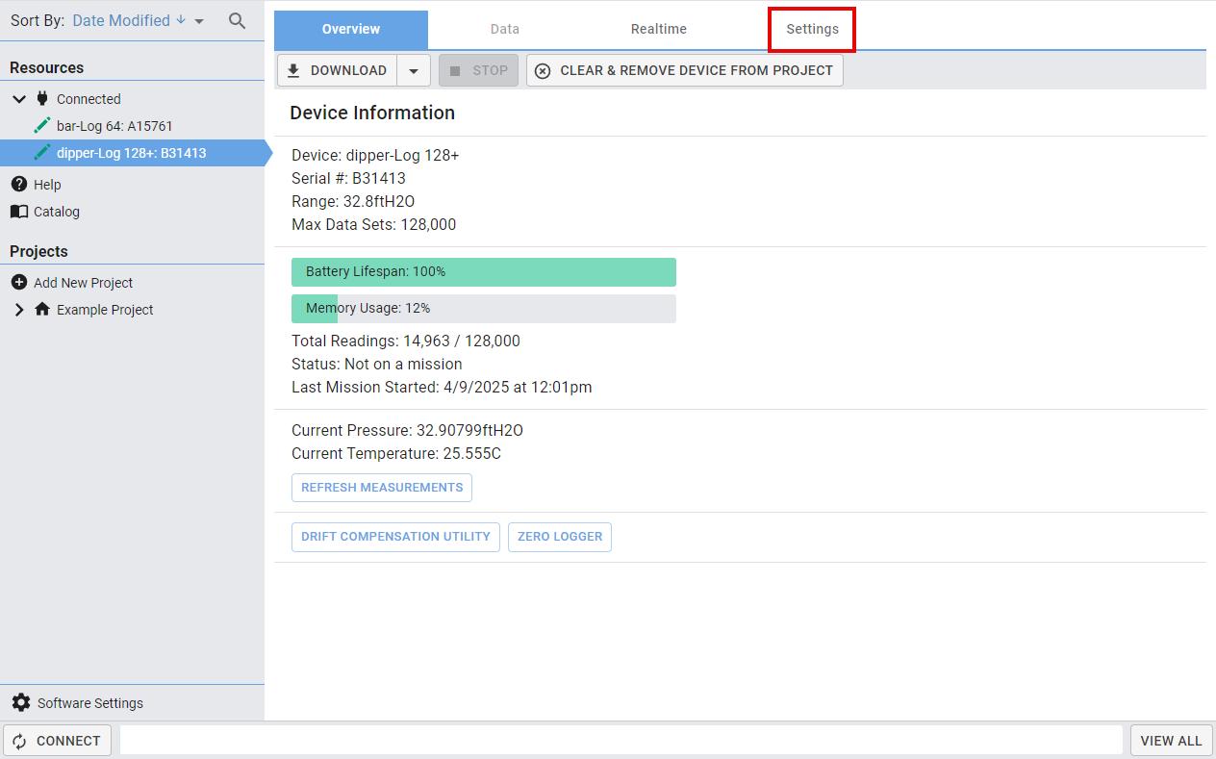Image resolution: width=1216 pixels, height=759 pixels.
Task: Click Current Pressure: 32.90799ftH2O
Action: [x=407, y=430]
